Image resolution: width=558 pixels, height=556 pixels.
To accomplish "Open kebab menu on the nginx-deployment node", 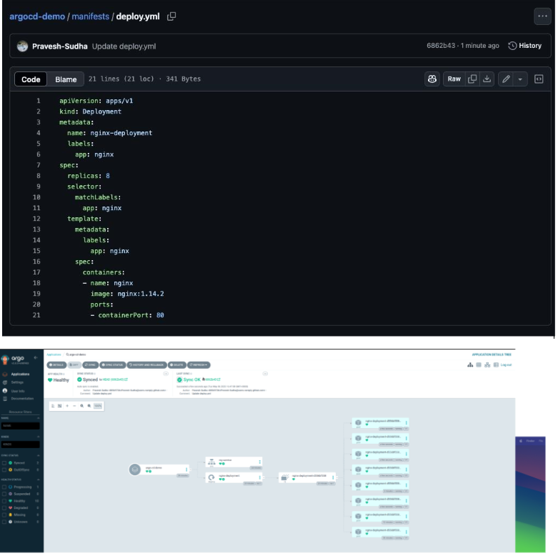I will point(259,477).
